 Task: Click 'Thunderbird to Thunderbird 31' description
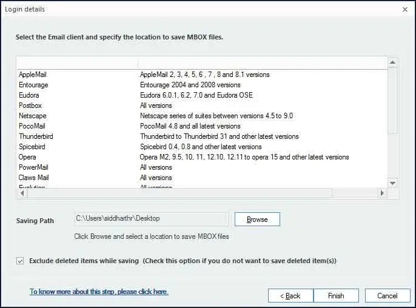tap(220, 136)
